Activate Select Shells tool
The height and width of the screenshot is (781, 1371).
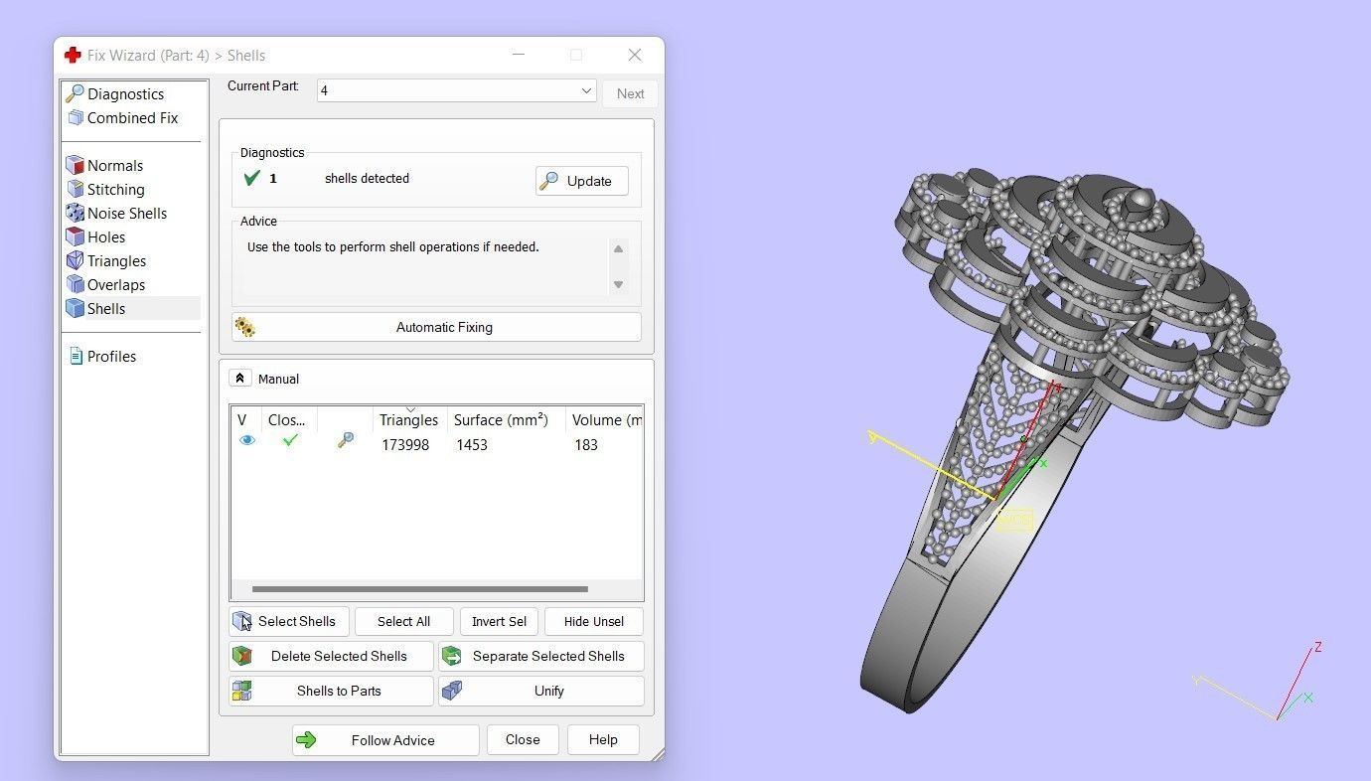coord(289,621)
